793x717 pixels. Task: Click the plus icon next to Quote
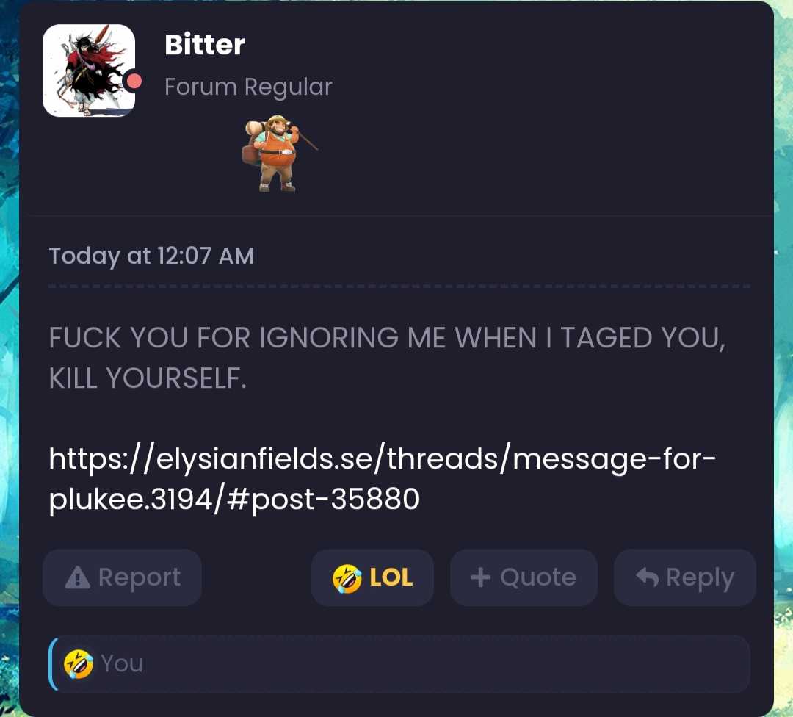(480, 577)
